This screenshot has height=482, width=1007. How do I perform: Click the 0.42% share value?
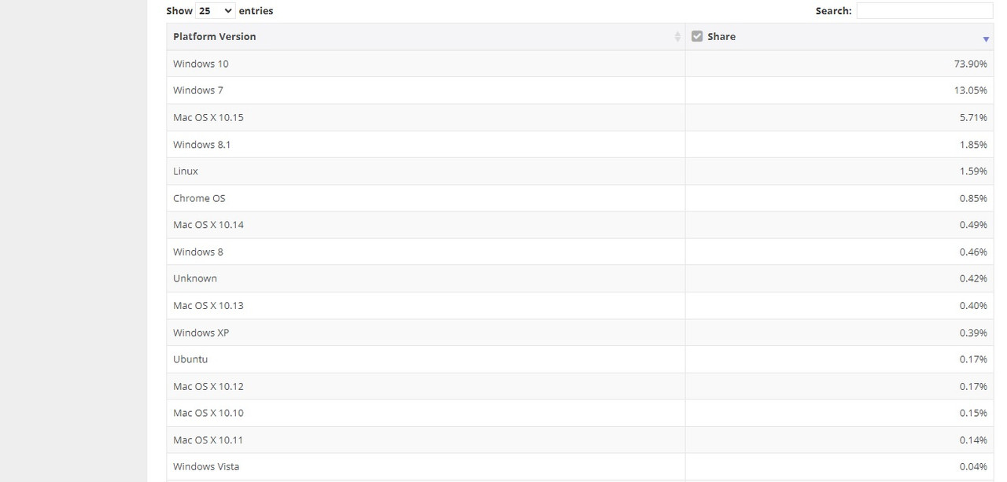coord(973,278)
